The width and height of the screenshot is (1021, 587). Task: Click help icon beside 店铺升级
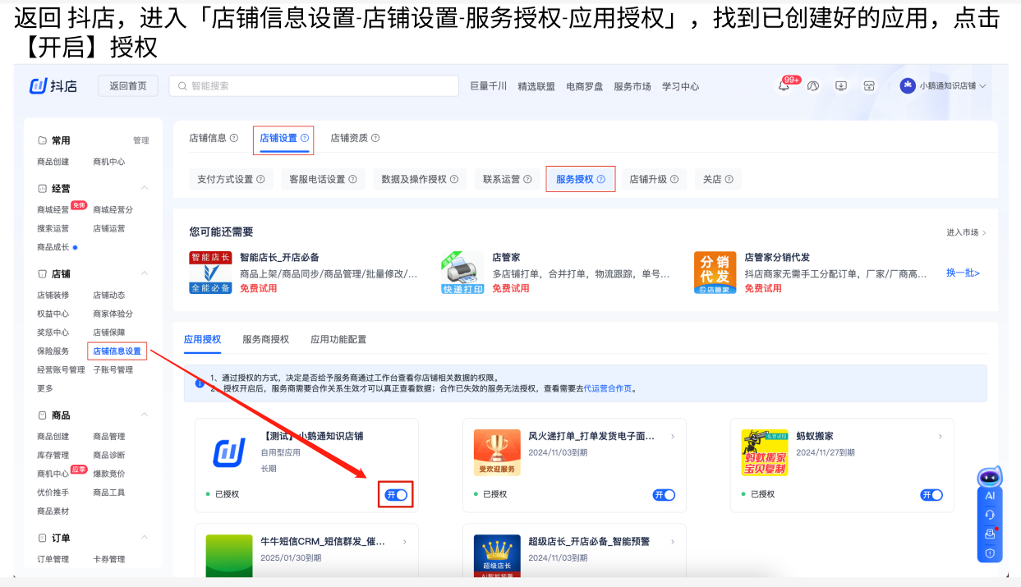pyautogui.click(x=674, y=179)
